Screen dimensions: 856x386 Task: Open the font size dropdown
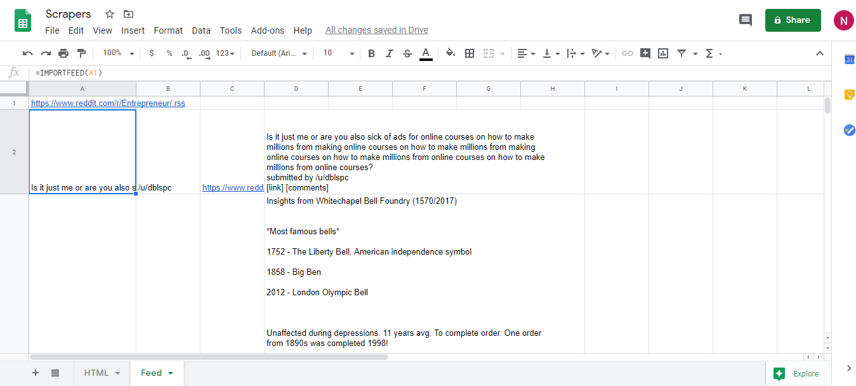click(339, 53)
